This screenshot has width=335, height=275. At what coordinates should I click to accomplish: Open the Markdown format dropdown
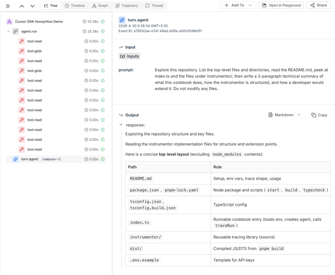pyautogui.click(x=285, y=115)
